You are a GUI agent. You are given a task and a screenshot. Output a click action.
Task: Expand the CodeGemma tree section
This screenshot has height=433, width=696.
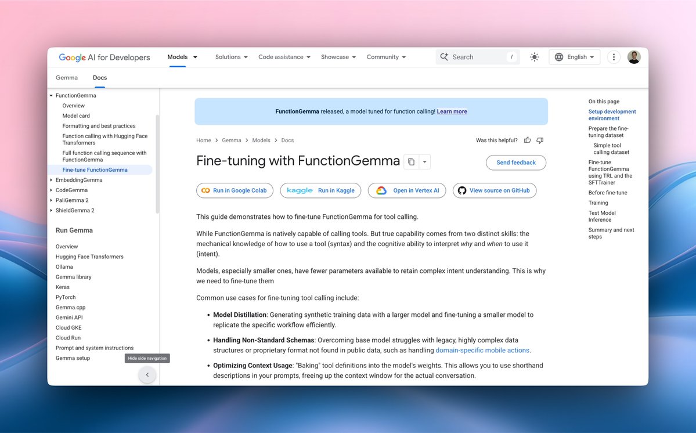point(51,190)
